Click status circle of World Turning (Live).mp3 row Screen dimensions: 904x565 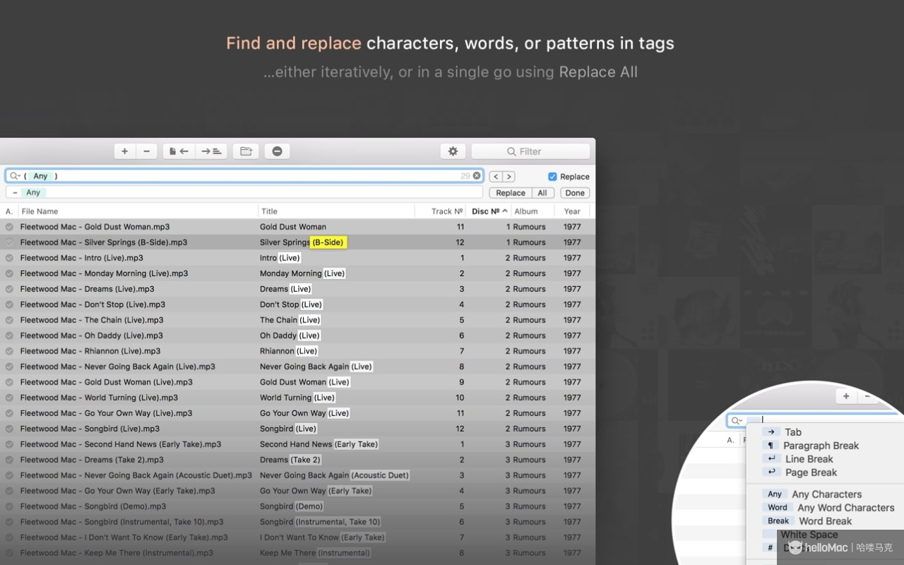[x=9, y=398]
